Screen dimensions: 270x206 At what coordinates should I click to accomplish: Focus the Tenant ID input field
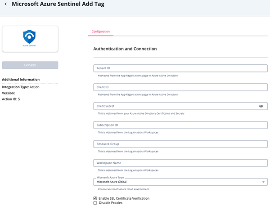[x=180, y=68]
